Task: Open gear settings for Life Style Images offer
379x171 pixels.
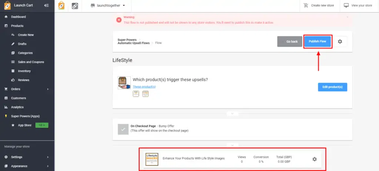Action: point(314,159)
